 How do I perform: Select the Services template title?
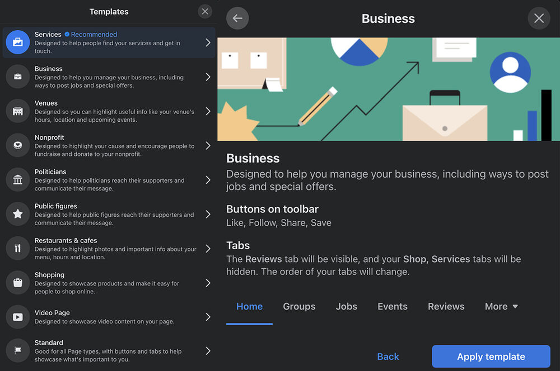click(48, 34)
